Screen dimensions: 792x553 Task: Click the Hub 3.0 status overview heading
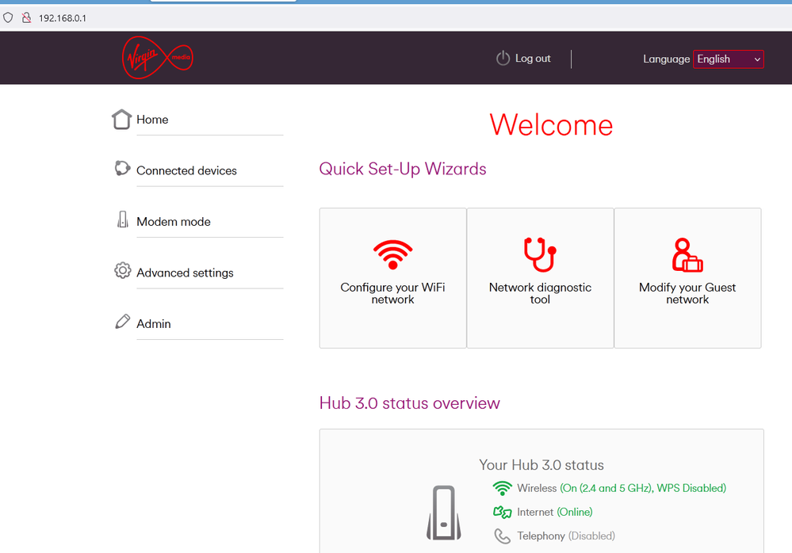point(410,403)
